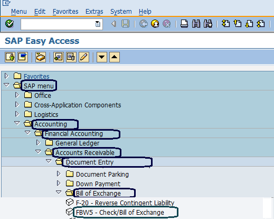Collapse the Accounting folder node

click(x=17, y=123)
